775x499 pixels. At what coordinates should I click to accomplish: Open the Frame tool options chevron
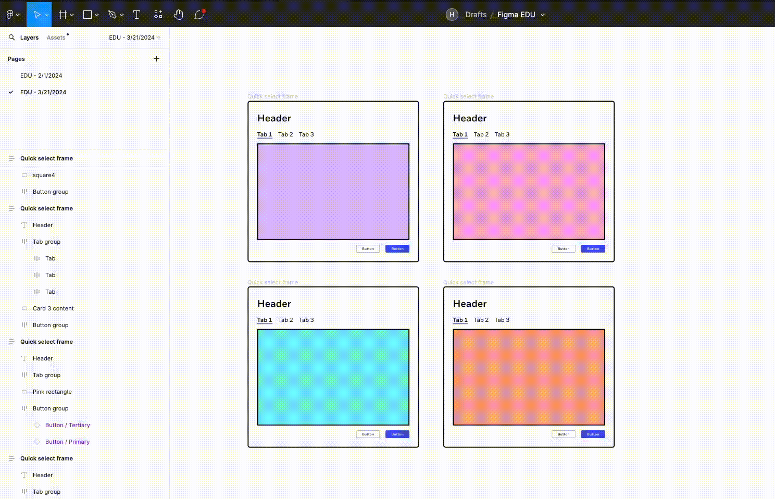[72, 15]
